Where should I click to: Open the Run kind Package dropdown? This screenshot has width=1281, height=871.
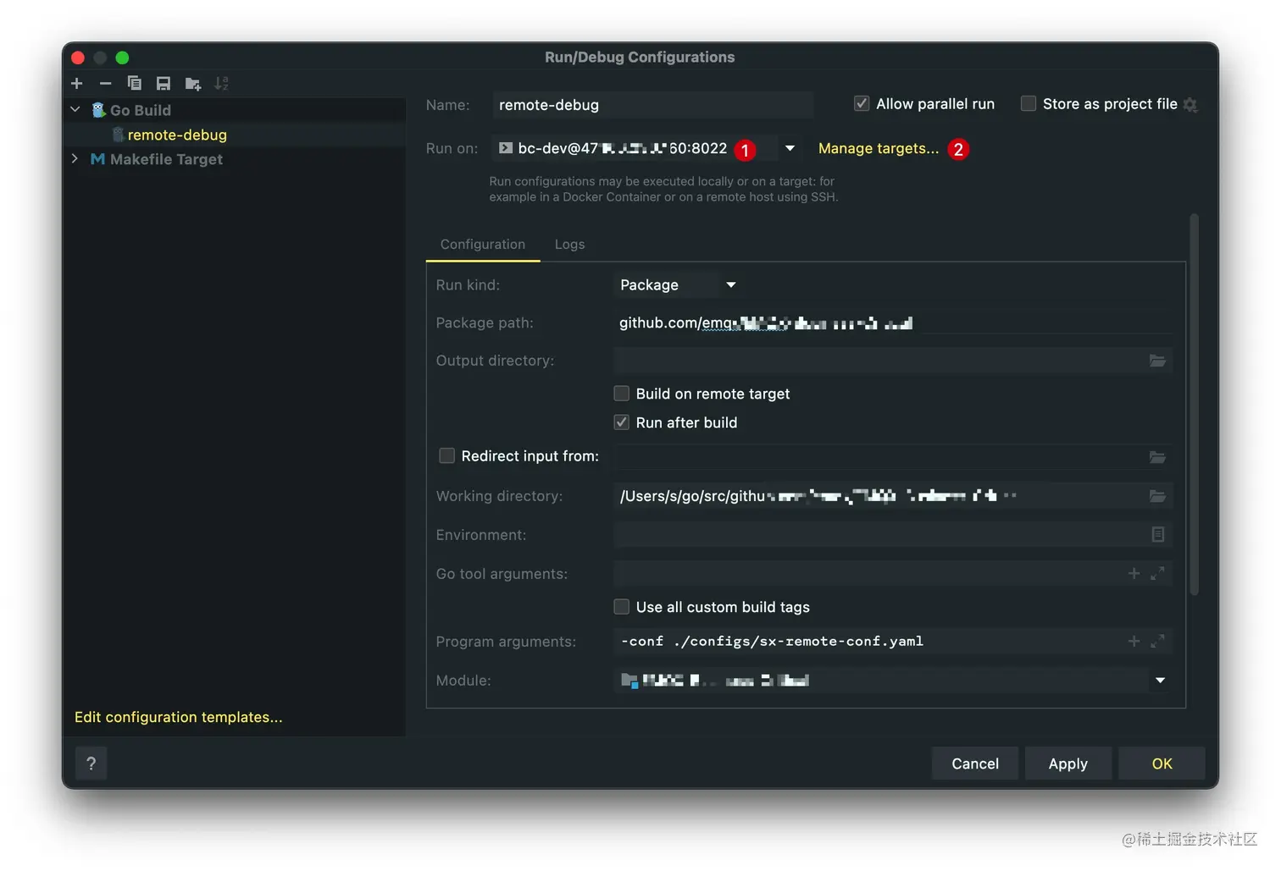(730, 285)
